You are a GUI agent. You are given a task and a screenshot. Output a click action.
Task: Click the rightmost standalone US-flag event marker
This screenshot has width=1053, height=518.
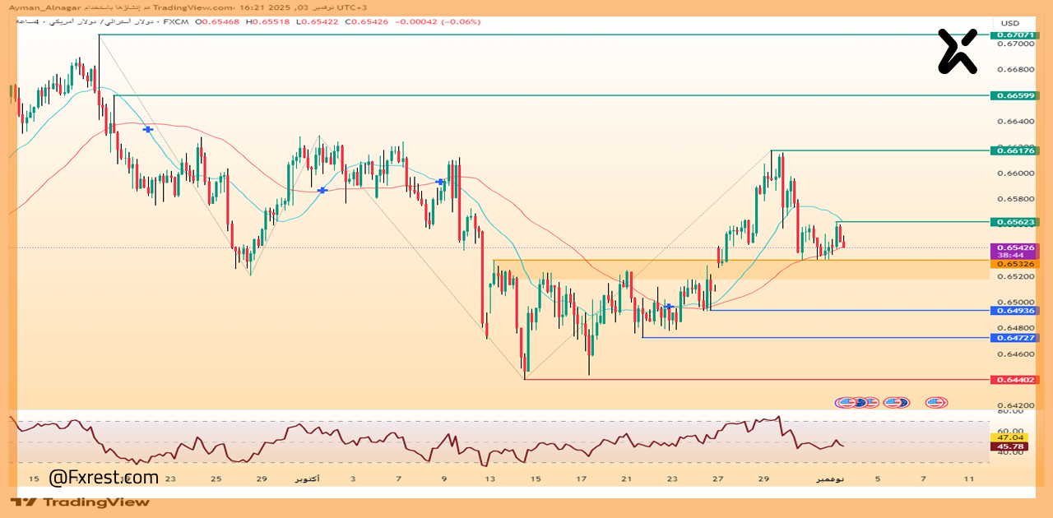tap(935, 402)
